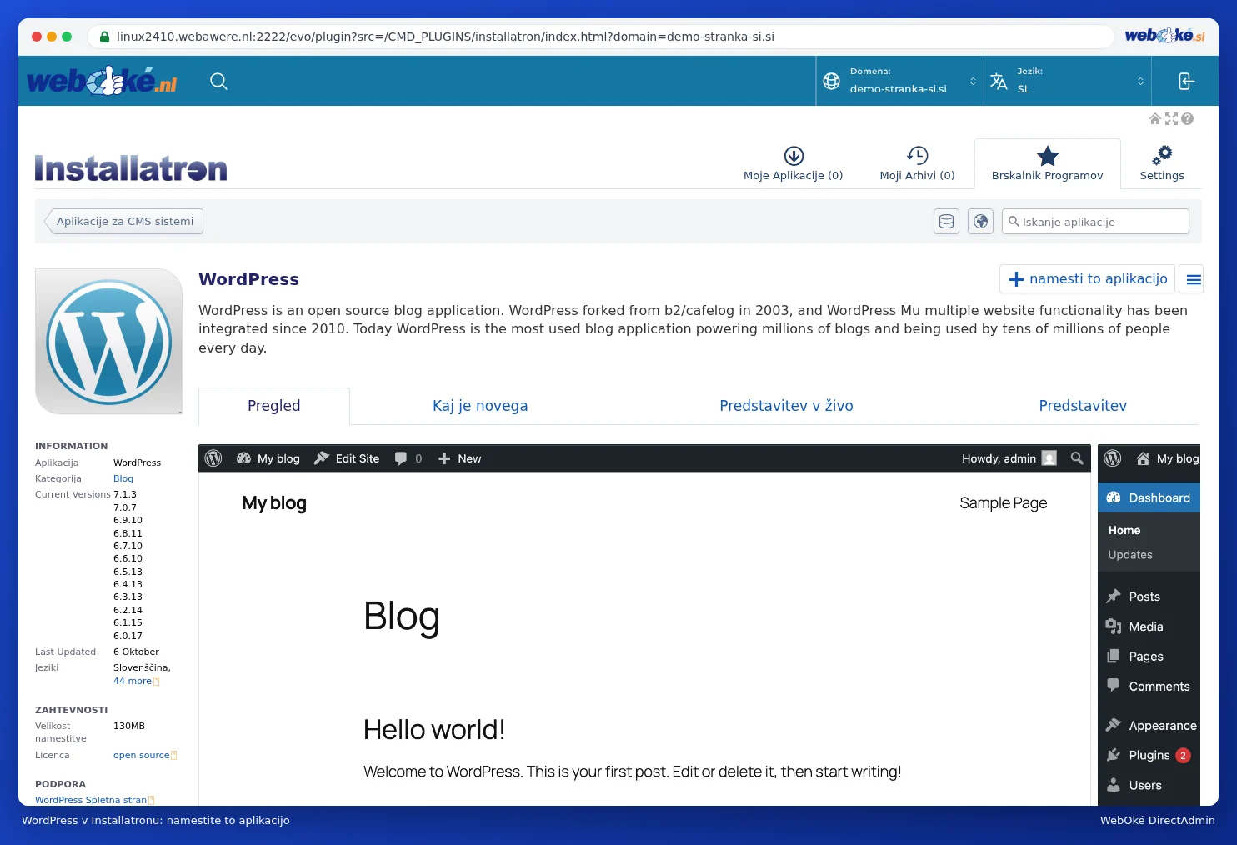The height and width of the screenshot is (845, 1237).
Task: Open the open source licence link
Action: point(142,755)
